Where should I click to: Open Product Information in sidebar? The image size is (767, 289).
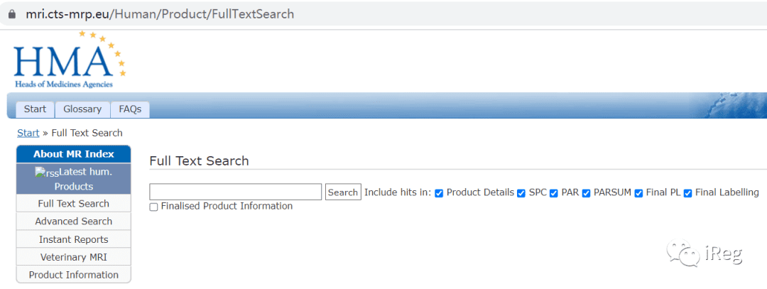(x=73, y=275)
